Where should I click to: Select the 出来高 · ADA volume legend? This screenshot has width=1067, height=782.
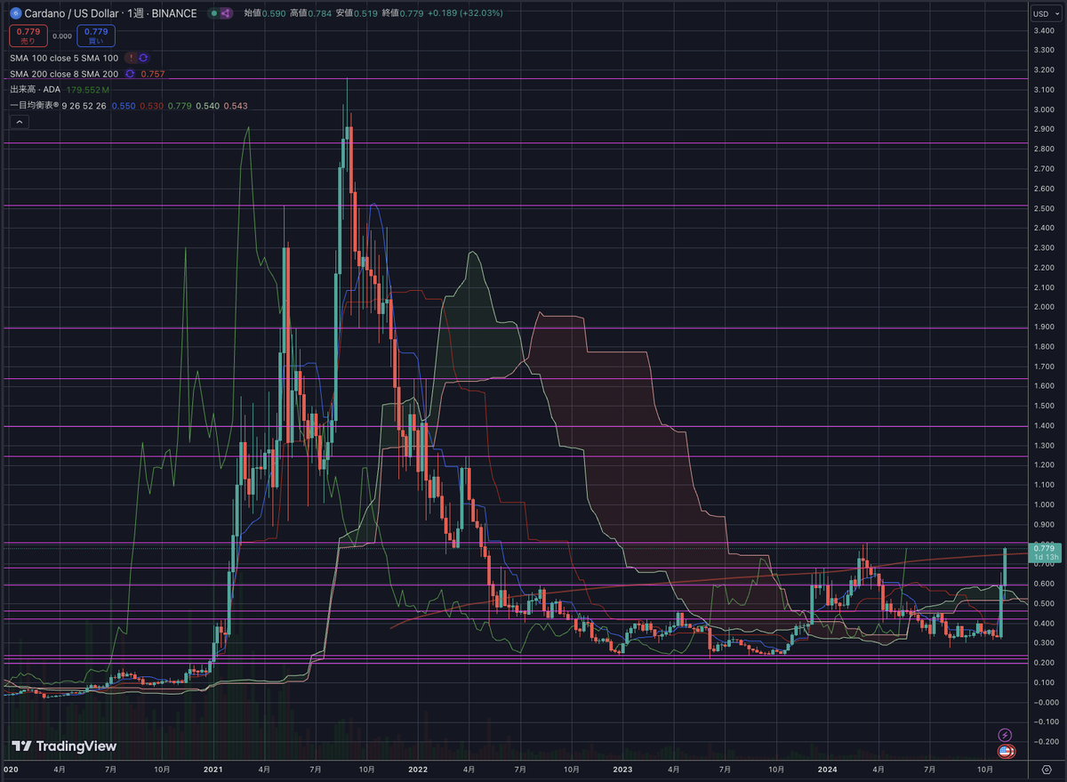click(35, 90)
